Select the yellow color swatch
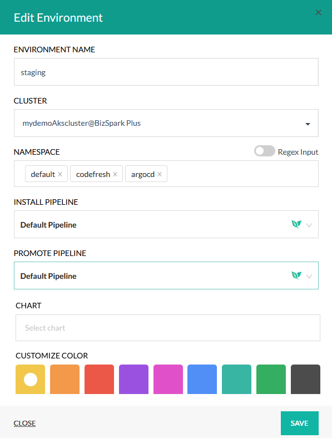Image resolution: width=332 pixels, height=438 pixels. pyautogui.click(x=30, y=379)
